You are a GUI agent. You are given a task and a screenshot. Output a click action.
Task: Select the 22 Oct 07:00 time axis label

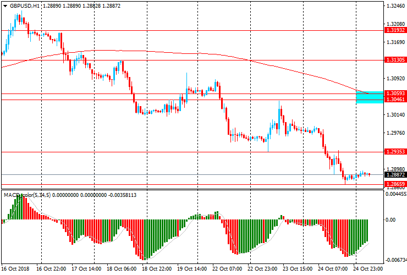tap(227, 269)
